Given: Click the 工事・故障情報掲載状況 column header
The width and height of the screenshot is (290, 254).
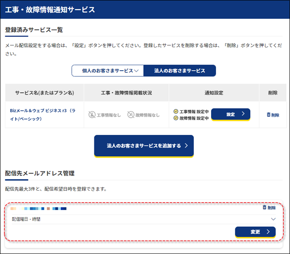Looking at the screenshot, I should tap(126, 93).
